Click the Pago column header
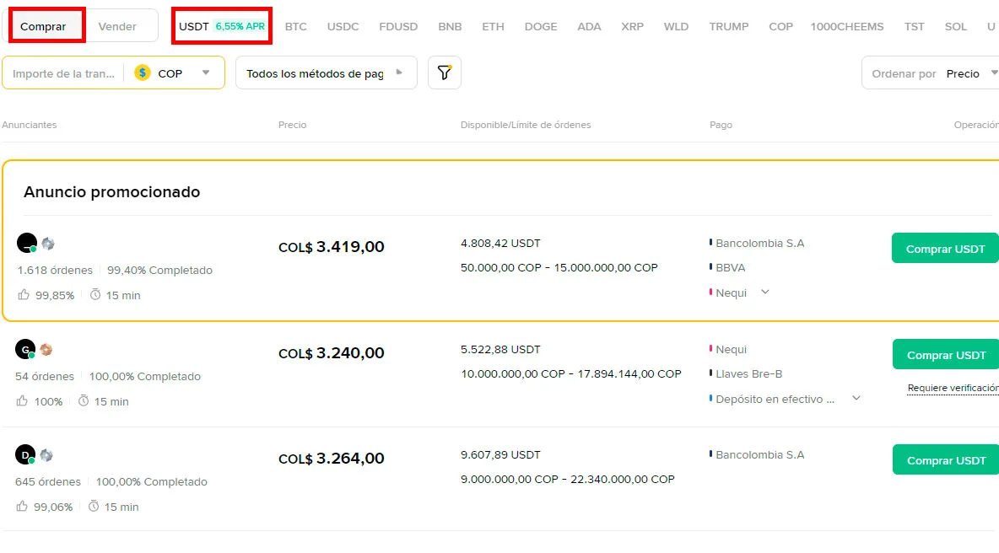The height and width of the screenshot is (553, 999). pos(721,125)
